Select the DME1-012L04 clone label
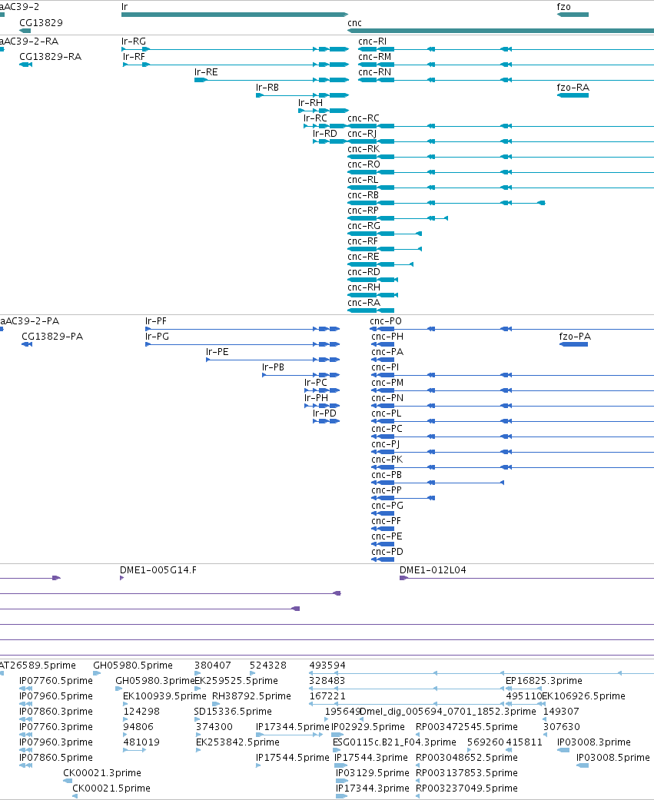The width and height of the screenshot is (654, 800). pyautogui.click(x=433, y=570)
